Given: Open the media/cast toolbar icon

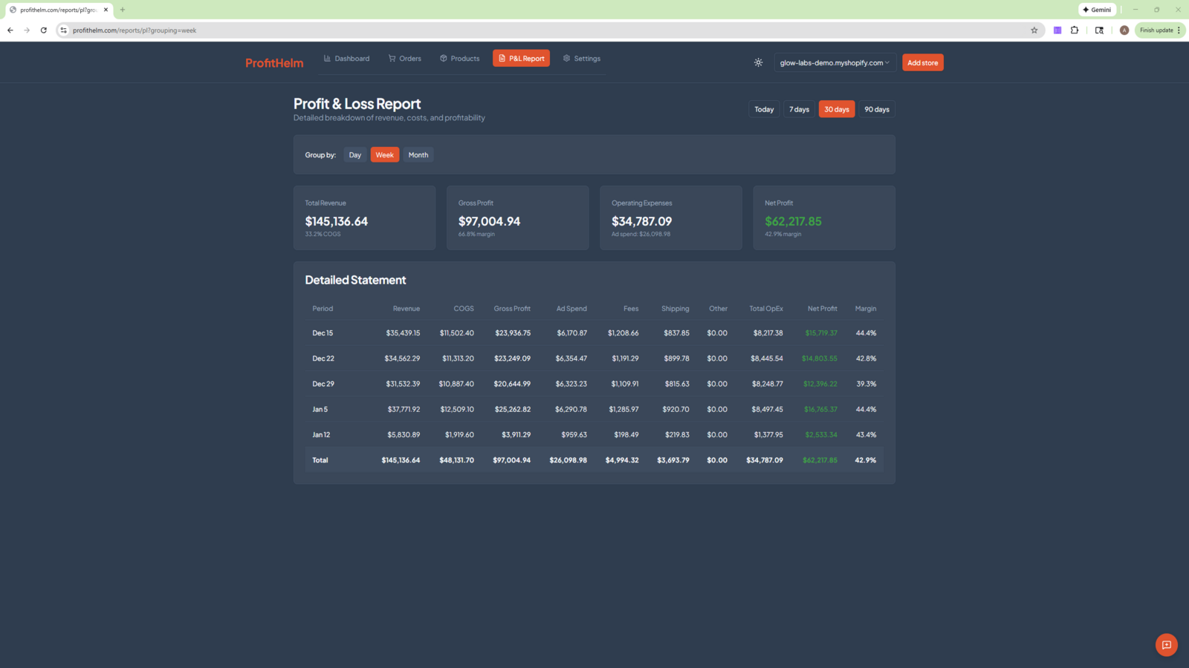Looking at the screenshot, I should click(1099, 30).
